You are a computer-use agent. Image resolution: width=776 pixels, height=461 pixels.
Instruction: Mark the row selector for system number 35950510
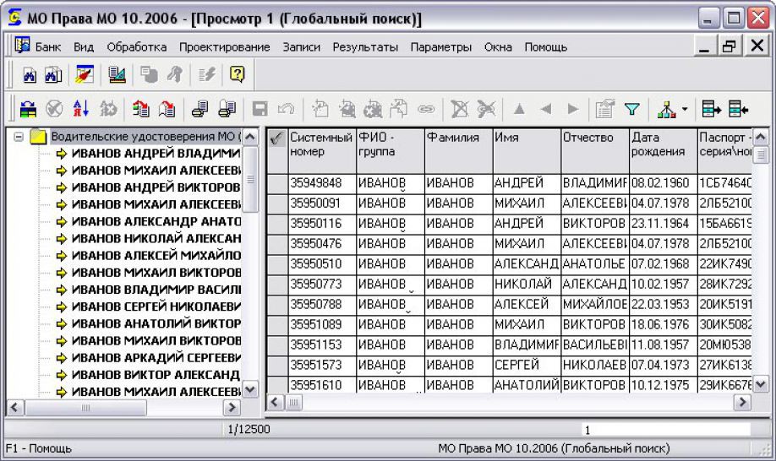point(277,264)
